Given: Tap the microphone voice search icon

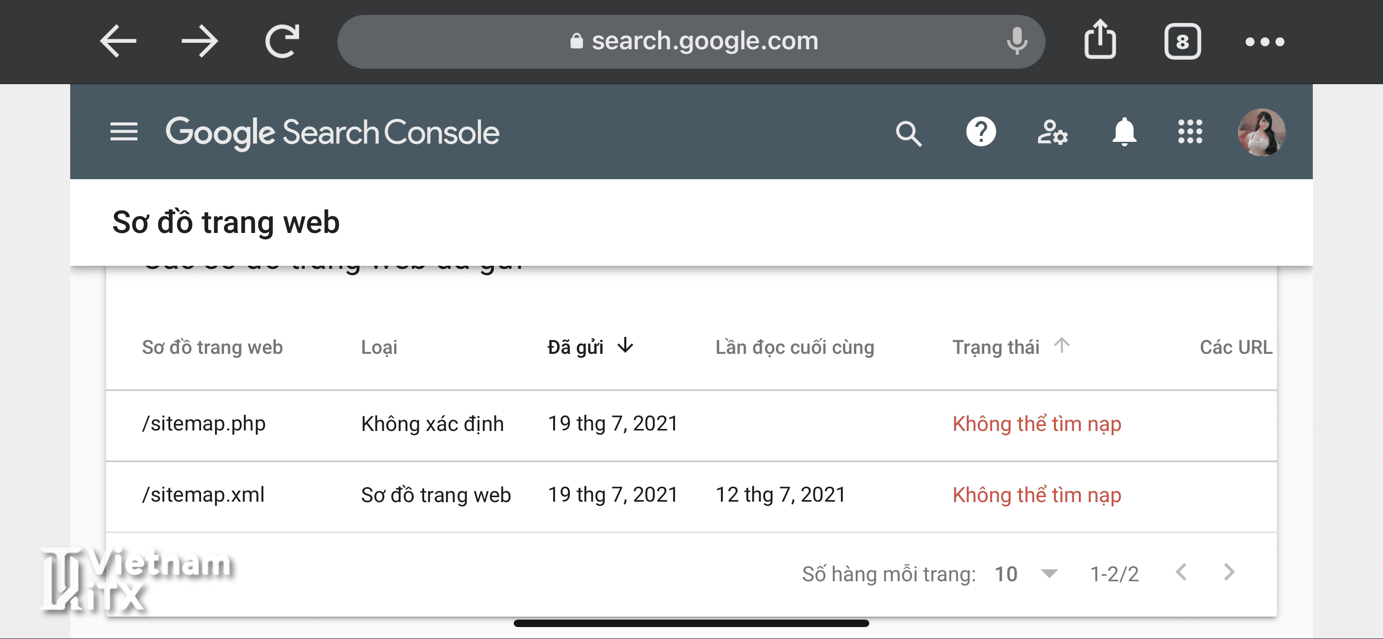Looking at the screenshot, I should point(1016,41).
